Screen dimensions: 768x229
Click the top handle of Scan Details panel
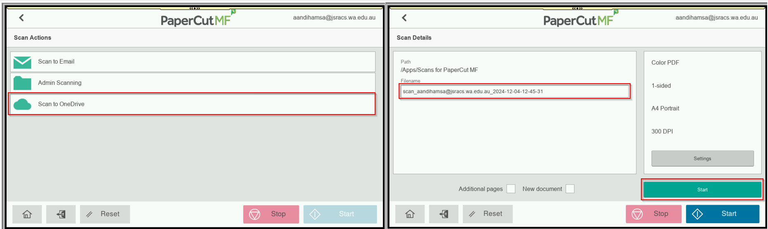pos(577,8)
